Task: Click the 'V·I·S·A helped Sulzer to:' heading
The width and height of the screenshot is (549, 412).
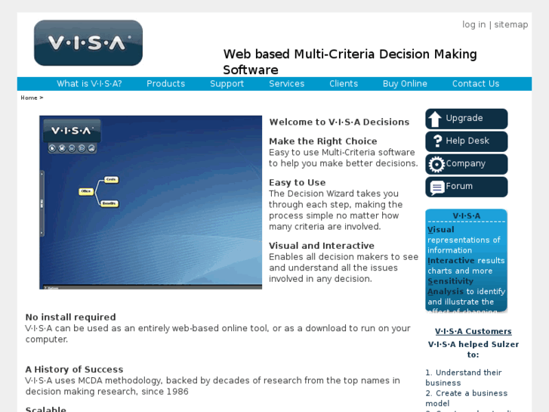Action: [x=473, y=349]
